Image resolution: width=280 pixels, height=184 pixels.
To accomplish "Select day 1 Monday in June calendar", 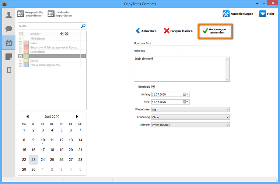I will pos(24,130).
